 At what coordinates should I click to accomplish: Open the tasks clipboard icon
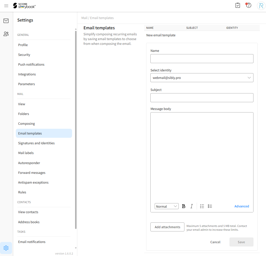pos(238,6)
